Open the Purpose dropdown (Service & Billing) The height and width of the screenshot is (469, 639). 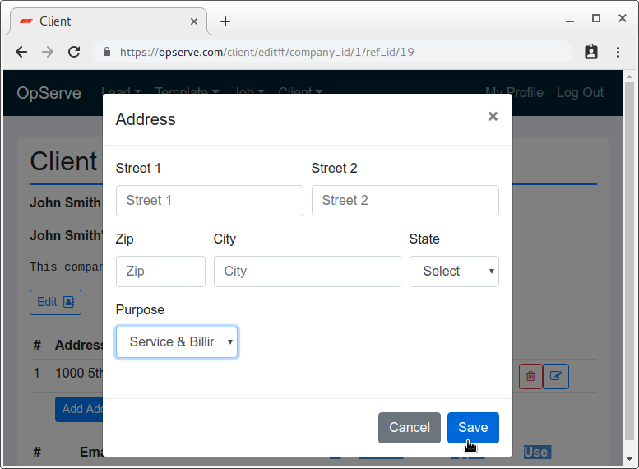177,342
